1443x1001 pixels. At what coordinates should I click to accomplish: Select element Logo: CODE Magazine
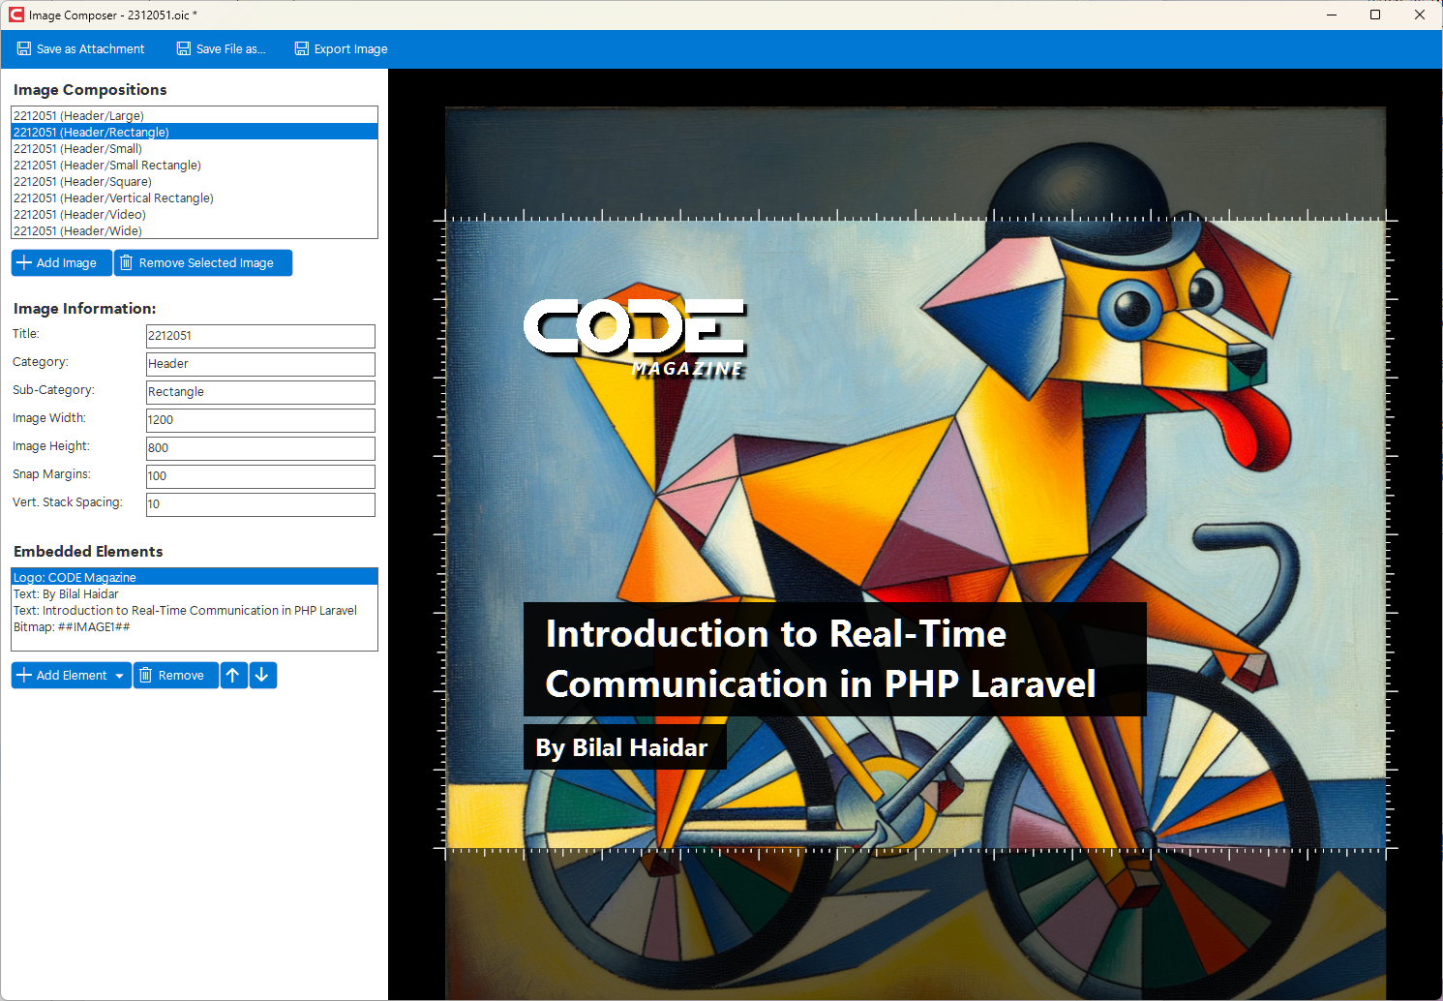pos(194,578)
